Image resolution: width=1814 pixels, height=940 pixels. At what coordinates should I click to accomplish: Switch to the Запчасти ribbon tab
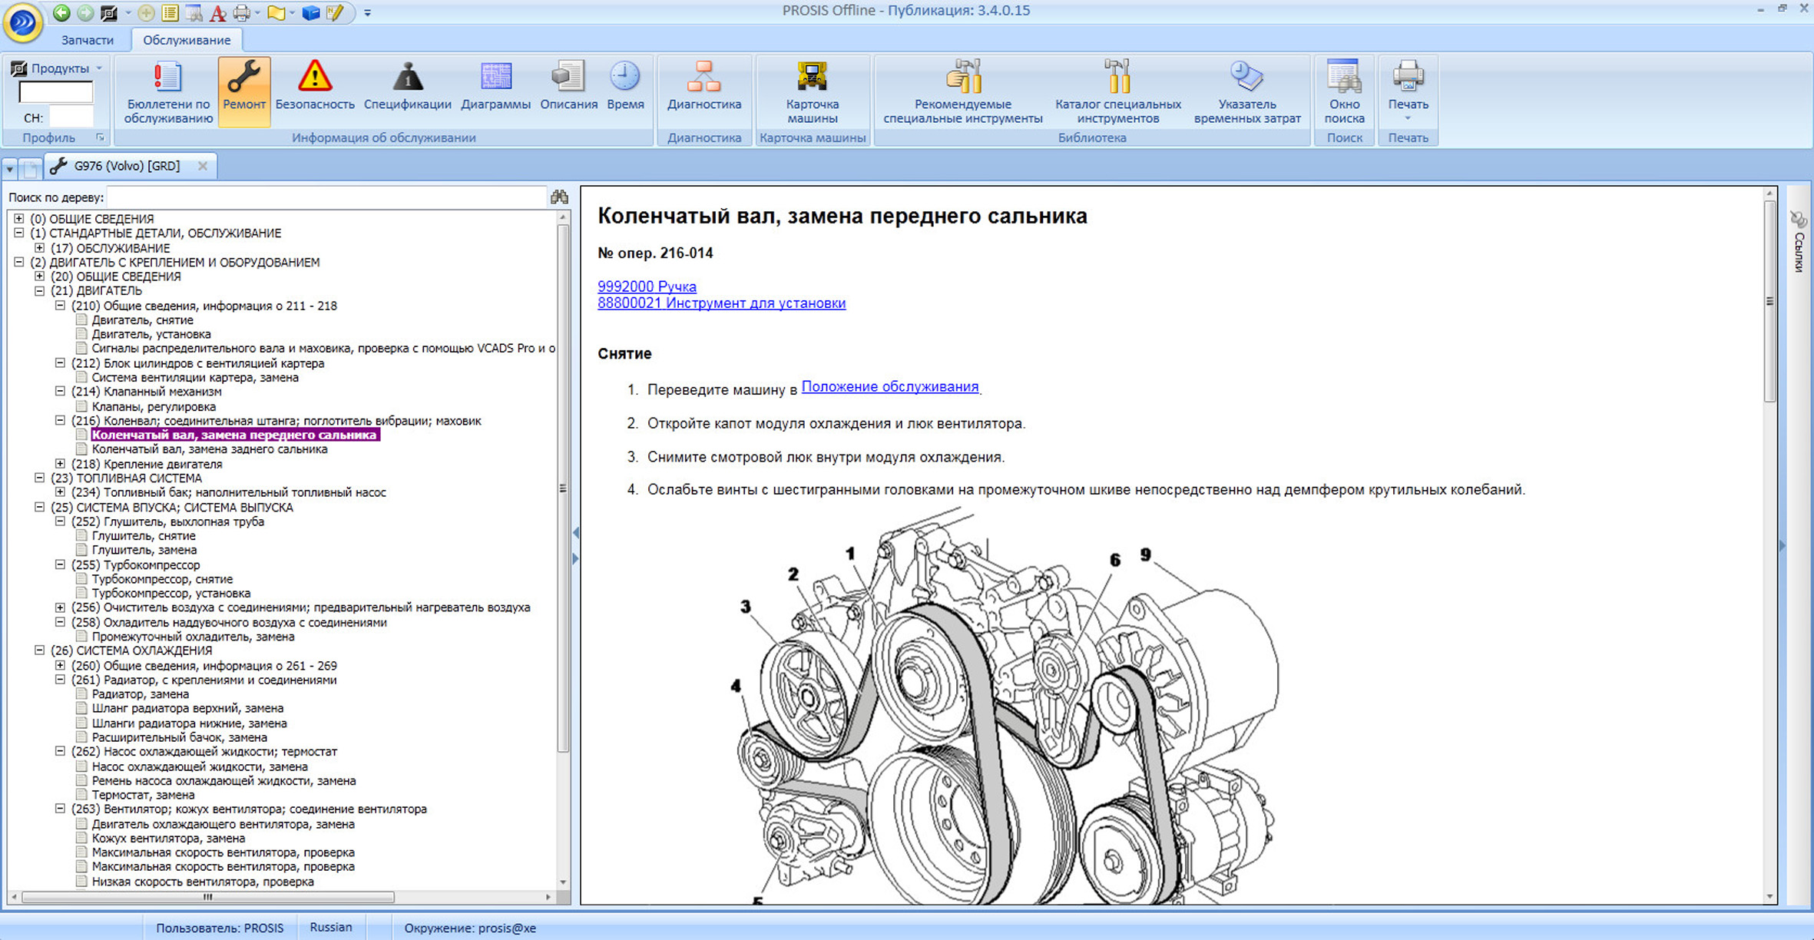click(x=87, y=40)
